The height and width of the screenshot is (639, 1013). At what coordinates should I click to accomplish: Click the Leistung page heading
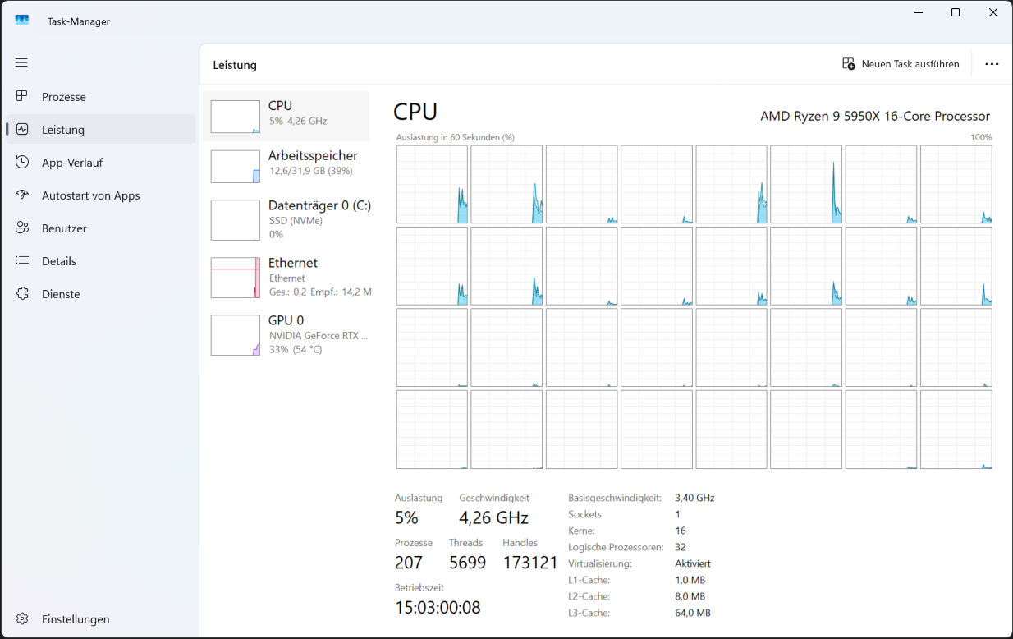235,65
